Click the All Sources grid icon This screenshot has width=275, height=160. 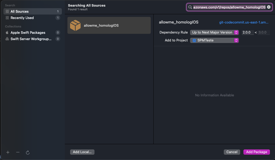click(x=7, y=11)
